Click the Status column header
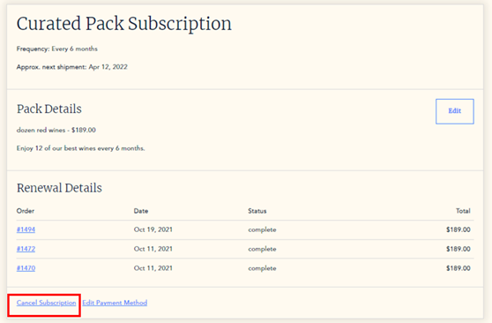492x323 pixels. tap(257, 211)
